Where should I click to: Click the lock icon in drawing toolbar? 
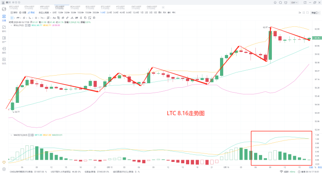click(81, 18)
